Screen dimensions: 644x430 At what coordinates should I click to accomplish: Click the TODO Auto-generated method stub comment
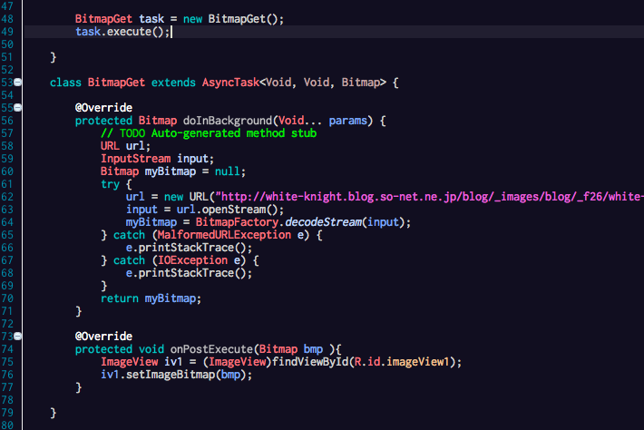[209, 133]
